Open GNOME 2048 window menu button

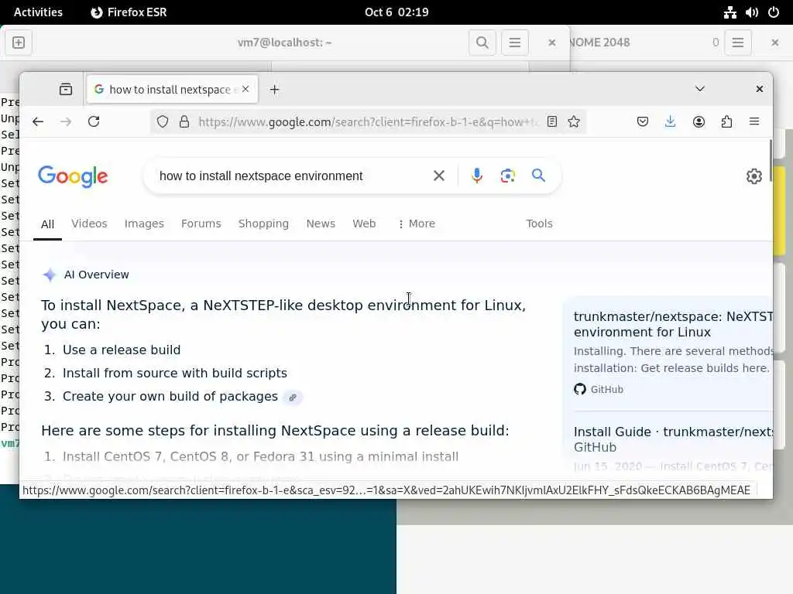pyautogui.click(x=738, y=43)
